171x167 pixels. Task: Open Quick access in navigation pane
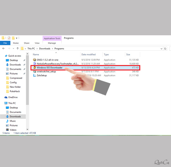coord(15,56)
